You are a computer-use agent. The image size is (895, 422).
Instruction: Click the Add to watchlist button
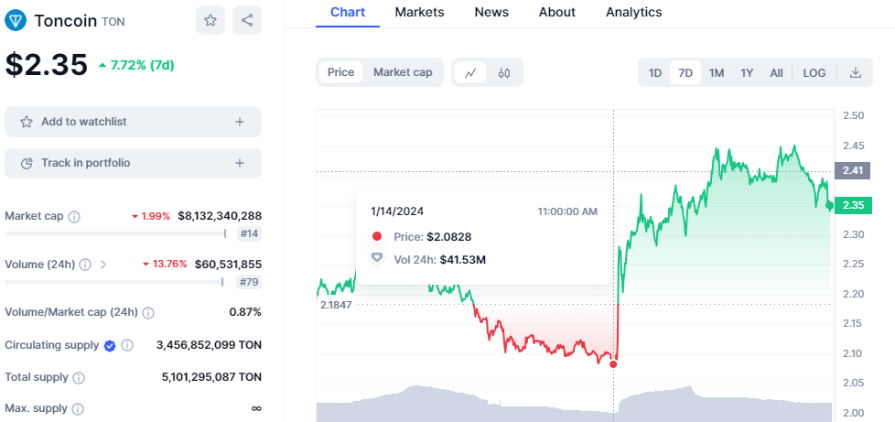pos(133,122)
